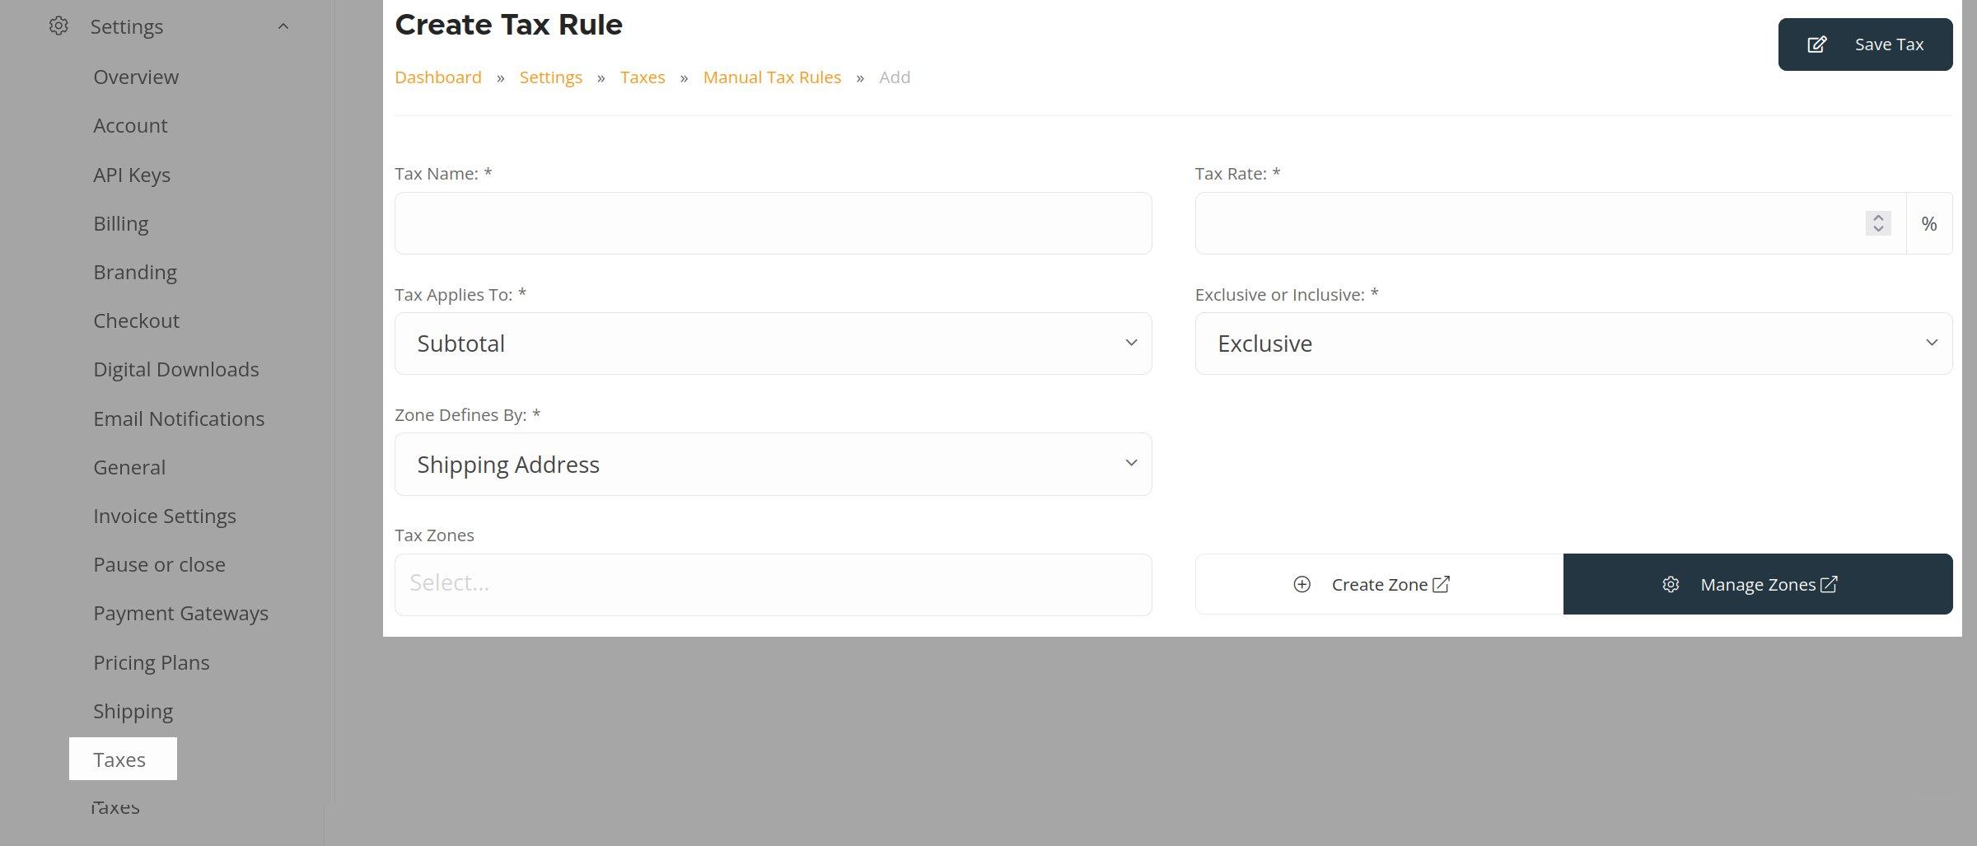Open the Tax Zones select field
Image resolution: width=1977 pixels, height=846 pixels.
point(773,584)
